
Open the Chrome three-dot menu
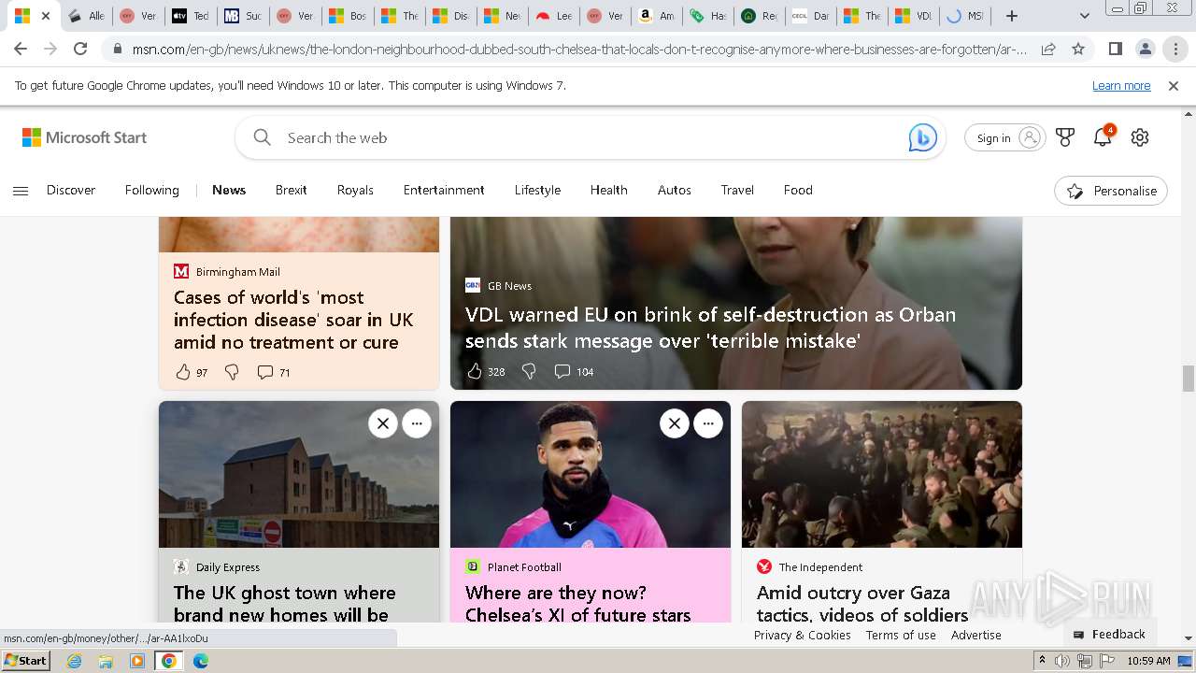pos(1175,49)
